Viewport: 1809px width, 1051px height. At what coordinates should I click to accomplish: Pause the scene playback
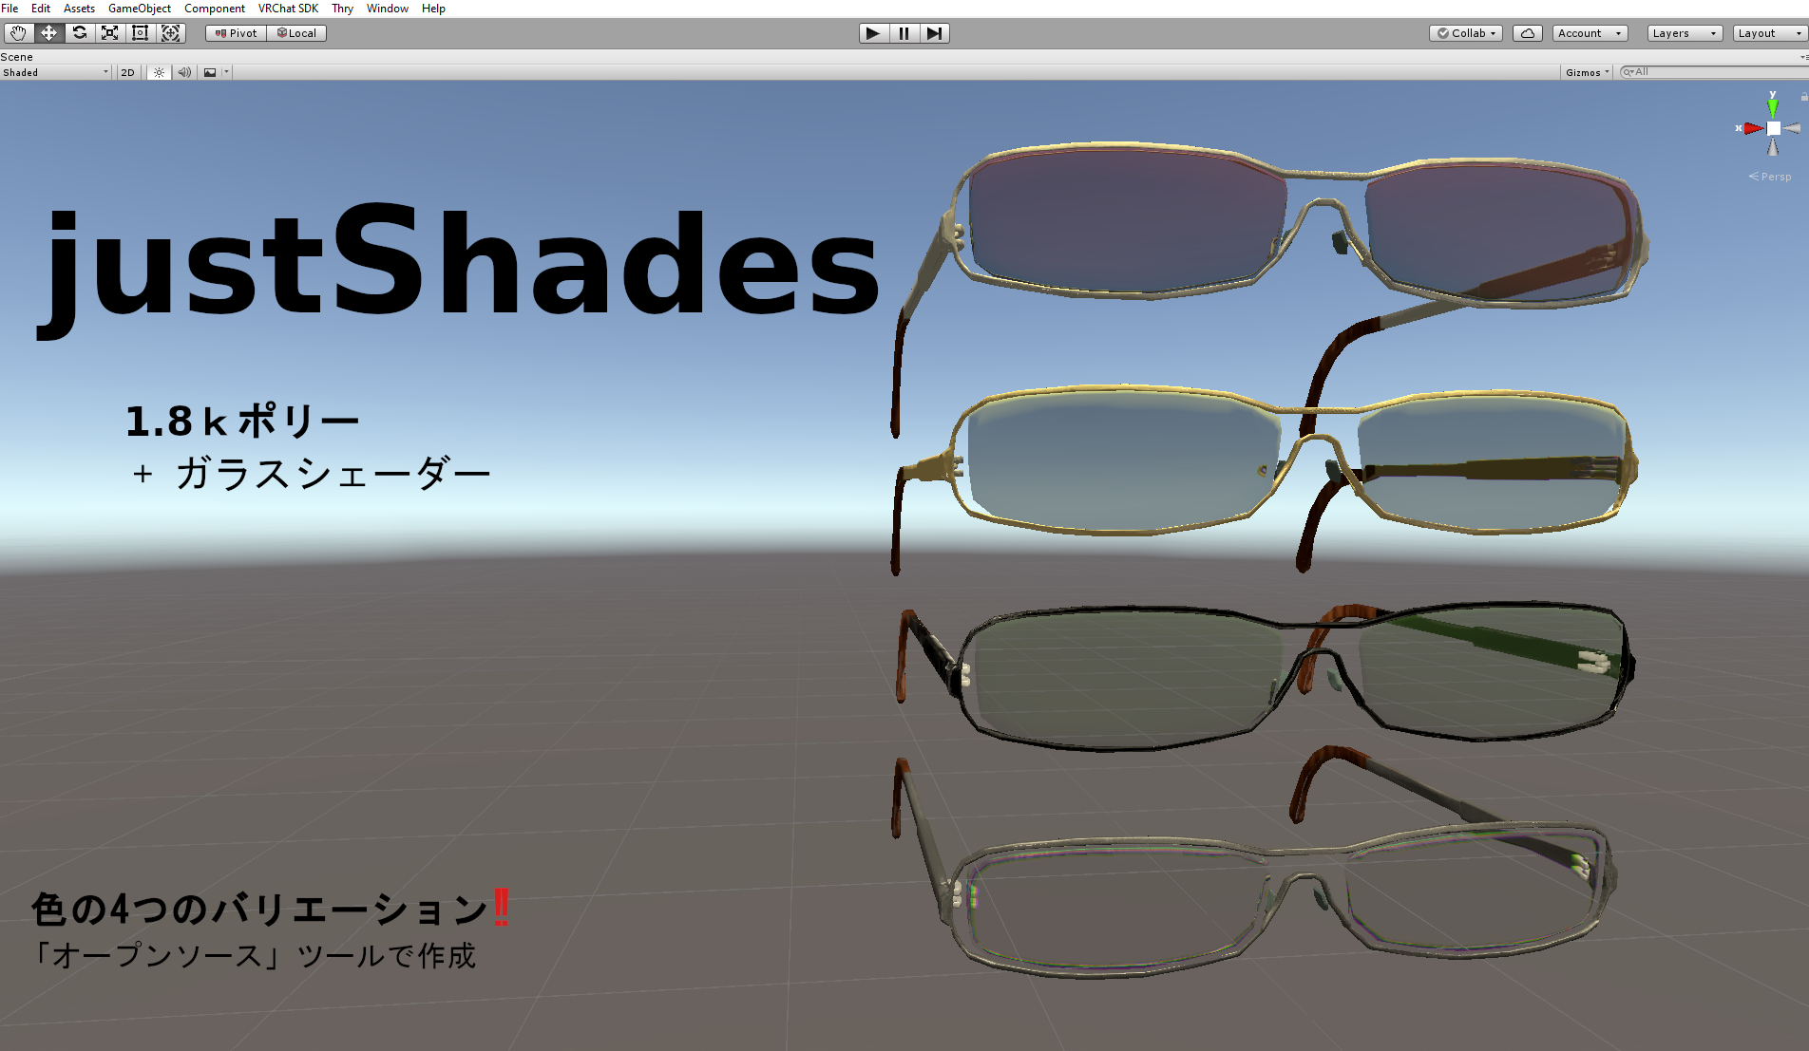pos(903,32)
